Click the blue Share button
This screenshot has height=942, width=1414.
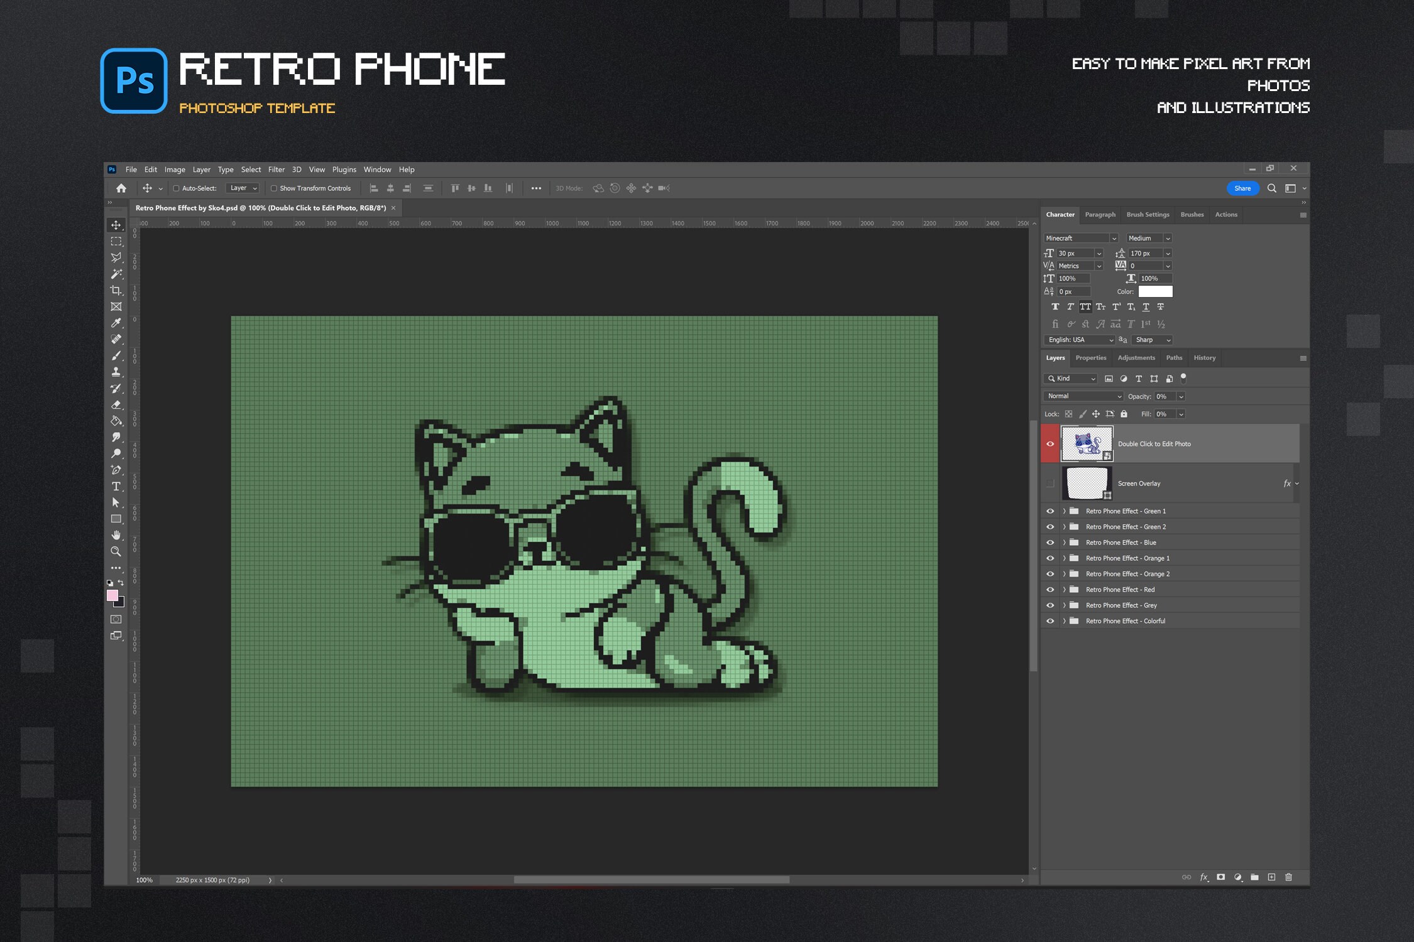(x=1242, y=188)
